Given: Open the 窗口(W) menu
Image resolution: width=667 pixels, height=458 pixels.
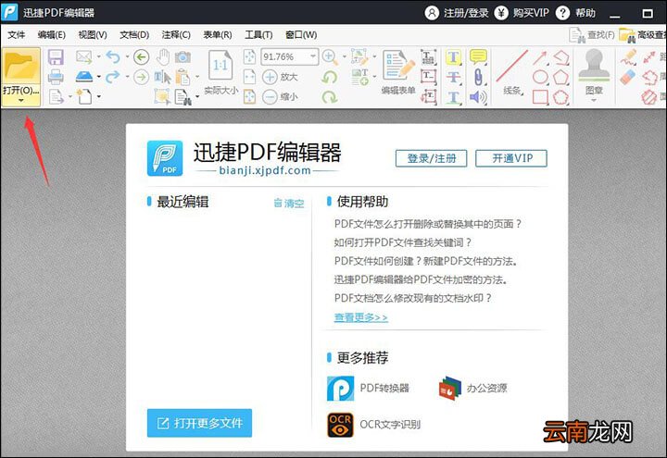Looking at the screenshot, I should click(301, 35).
